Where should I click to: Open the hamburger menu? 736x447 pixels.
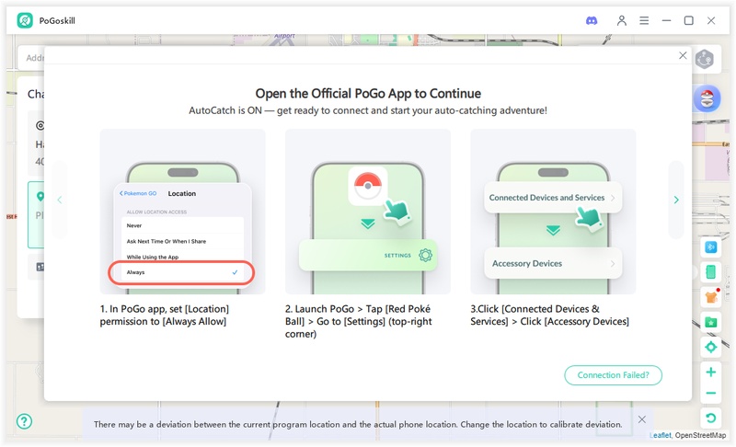644,20
